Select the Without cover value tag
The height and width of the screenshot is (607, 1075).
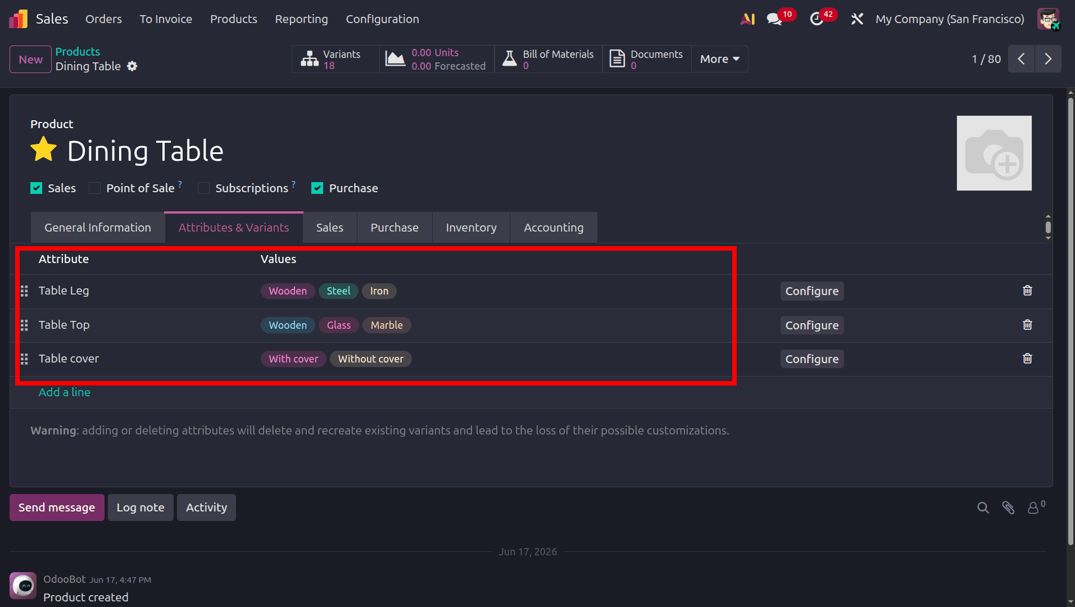coord(371,359)
